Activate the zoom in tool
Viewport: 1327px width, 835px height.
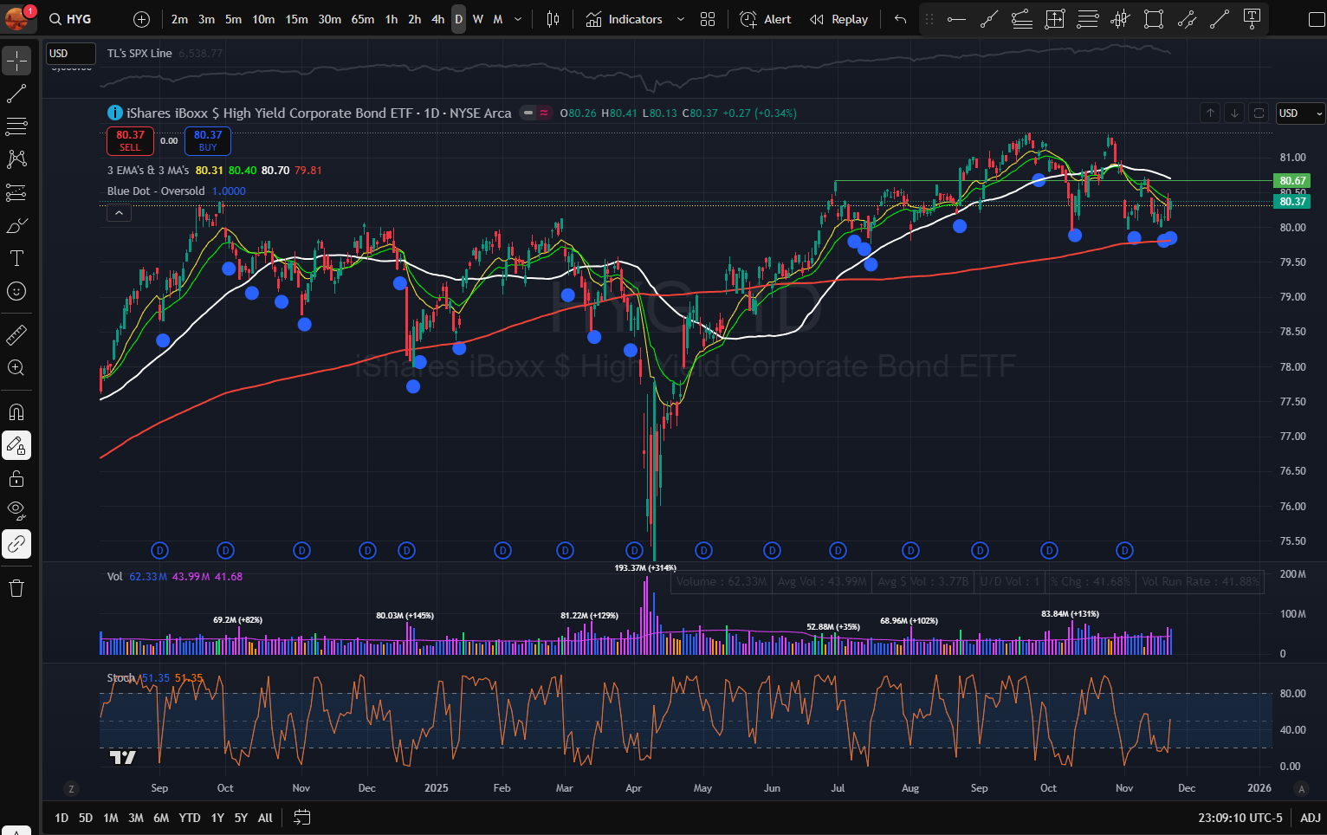tap(16, 367)
